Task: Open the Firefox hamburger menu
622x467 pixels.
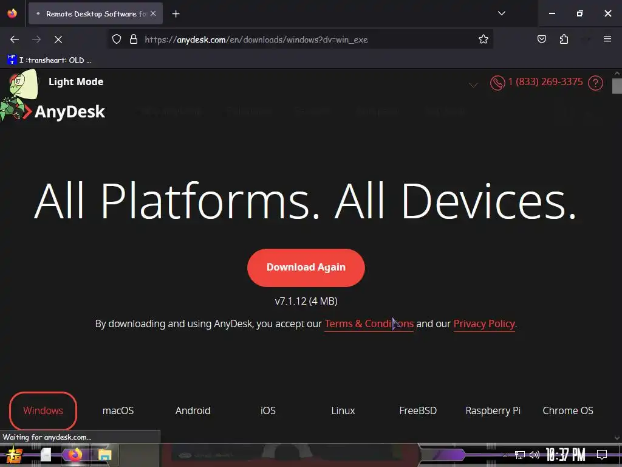Action: pos(607,39)
